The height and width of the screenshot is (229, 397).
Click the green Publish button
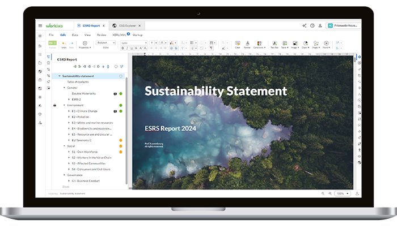click(52, 43)
